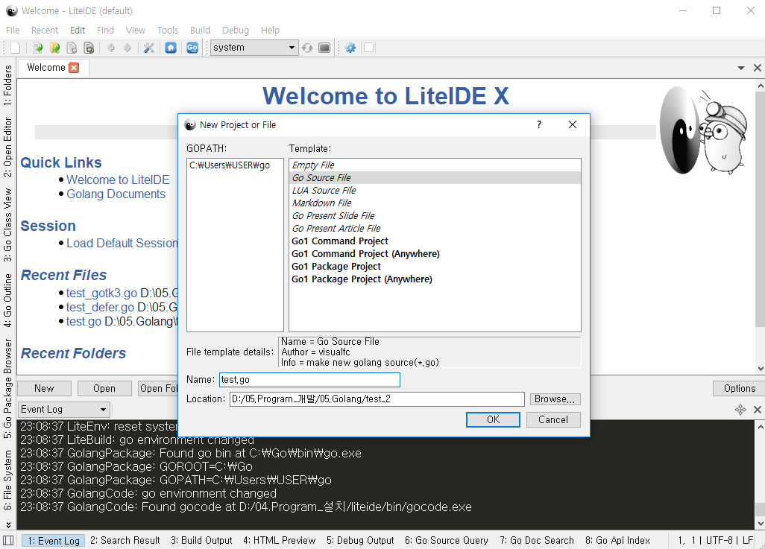Switch to 3: Build Output tab
Screen dimensions: 765x549
point(201,540)
